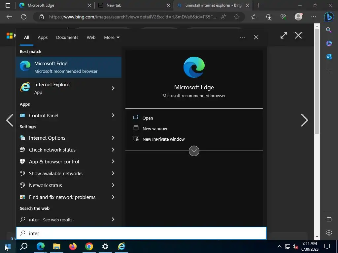Click the address bar URL
The image size is (338, 253).
(132, 17)
